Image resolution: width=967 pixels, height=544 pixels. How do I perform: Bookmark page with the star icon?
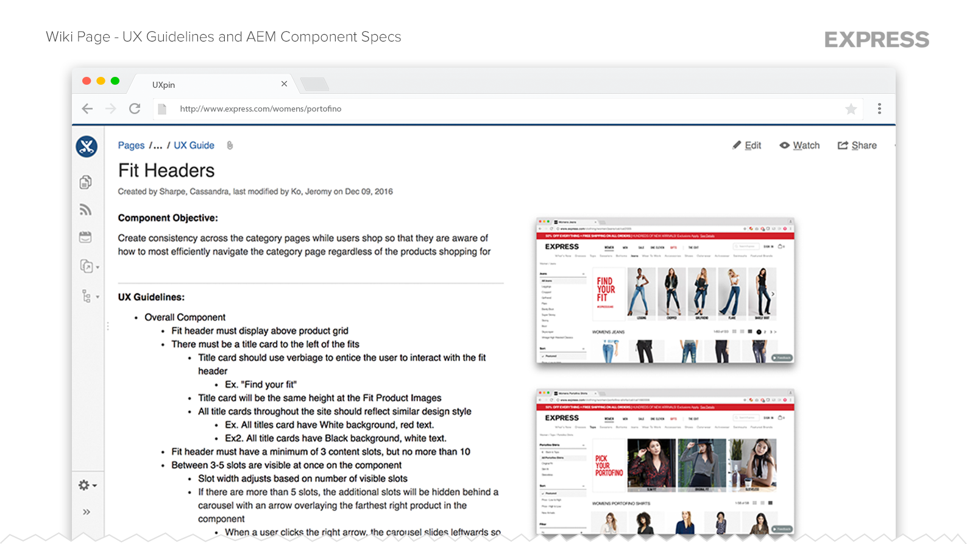tap(851, 109)
